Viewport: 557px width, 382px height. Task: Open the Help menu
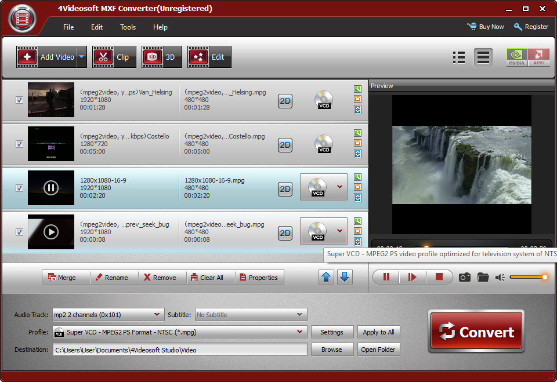[160, 27]
